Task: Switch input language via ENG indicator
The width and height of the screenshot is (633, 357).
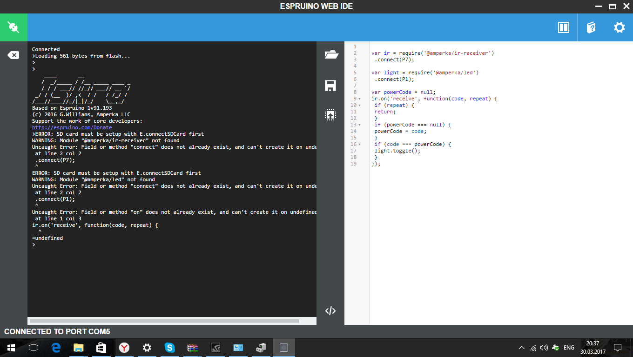Action: pos(569,348)
